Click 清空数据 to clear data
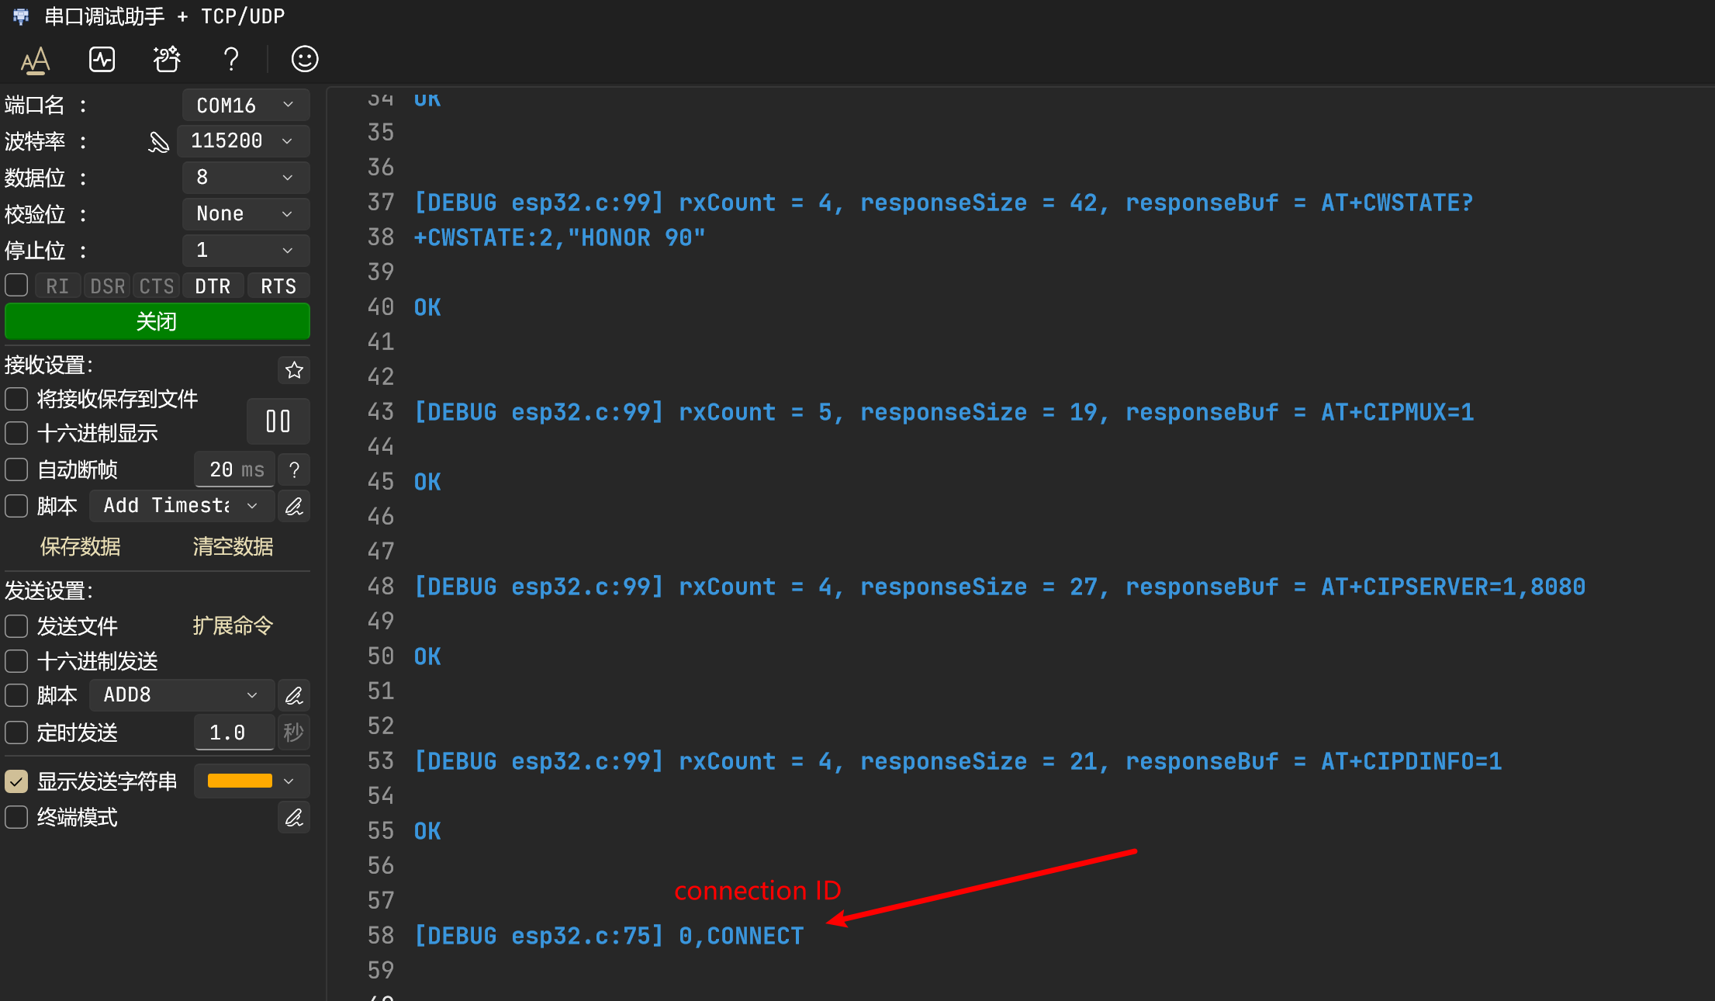Image resolution: width=1715 pixels, height=1001 pixels. tap(233, 547)
